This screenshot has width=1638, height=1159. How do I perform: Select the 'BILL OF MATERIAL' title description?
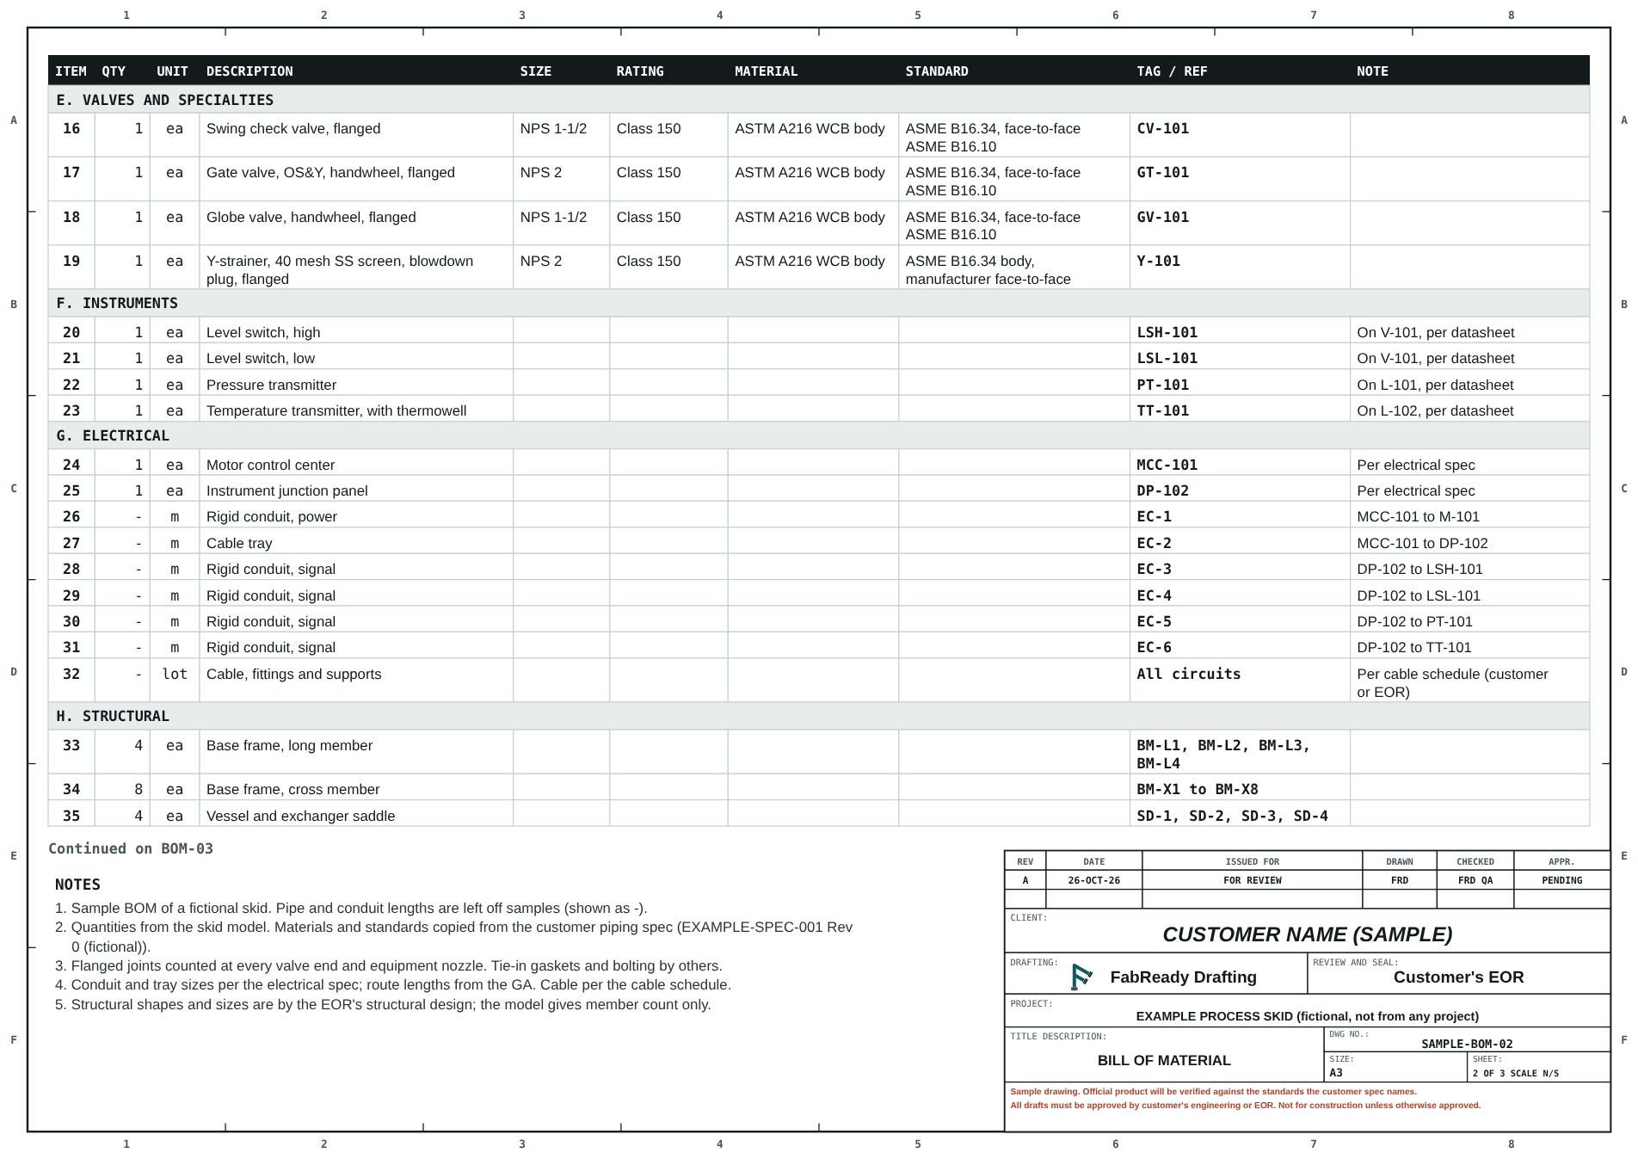point(1164,1060)
